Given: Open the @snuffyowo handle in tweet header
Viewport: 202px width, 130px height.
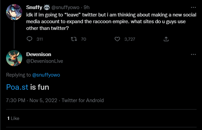Looking at the screenshot, I should tap(65, 7).
